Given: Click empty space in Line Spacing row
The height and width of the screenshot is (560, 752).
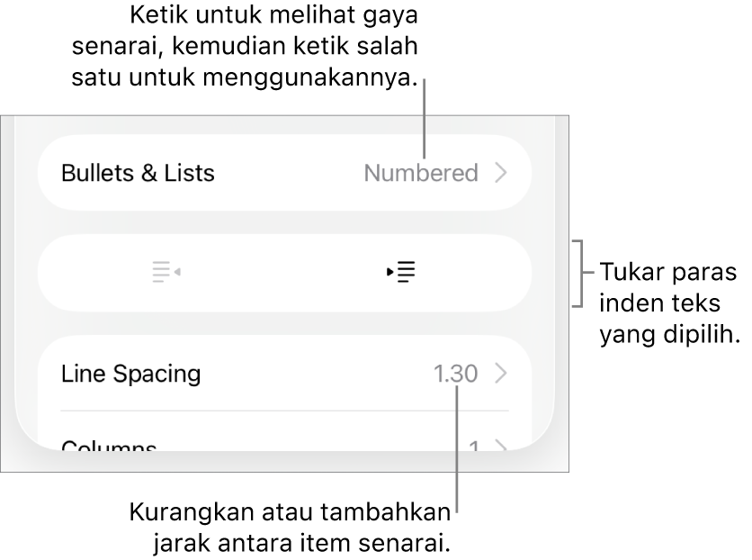Looking at the screenshot, I should [x=315, y=374].
